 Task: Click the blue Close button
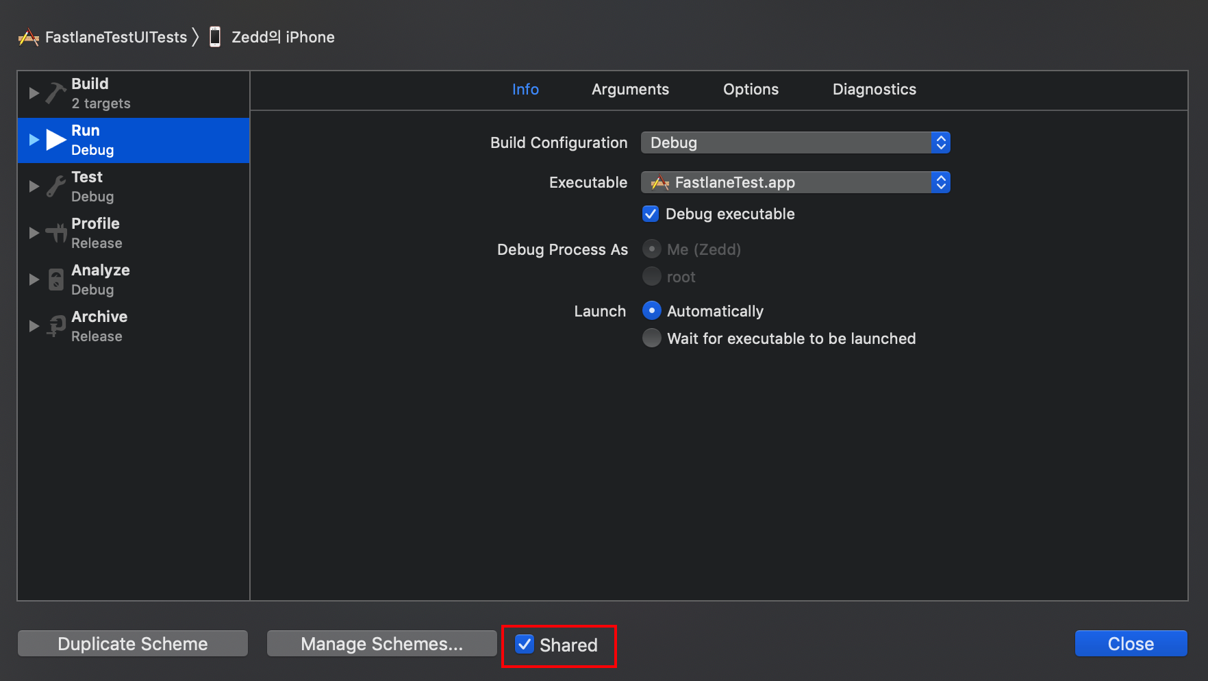click(1131, 643)
